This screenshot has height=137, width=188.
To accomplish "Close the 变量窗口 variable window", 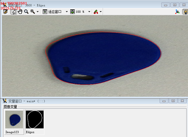I will click(182, 101).
